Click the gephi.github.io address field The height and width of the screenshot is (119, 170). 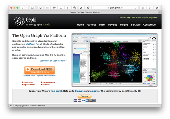pyautogui.click(x=115, y=8)
